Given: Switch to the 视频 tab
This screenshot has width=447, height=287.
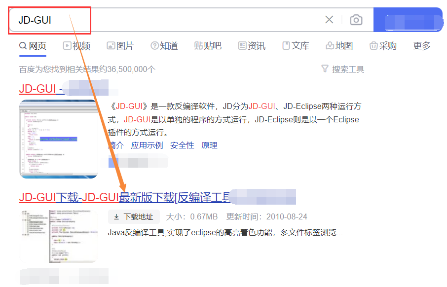Looking at the screenshot, I should point(76,45).
